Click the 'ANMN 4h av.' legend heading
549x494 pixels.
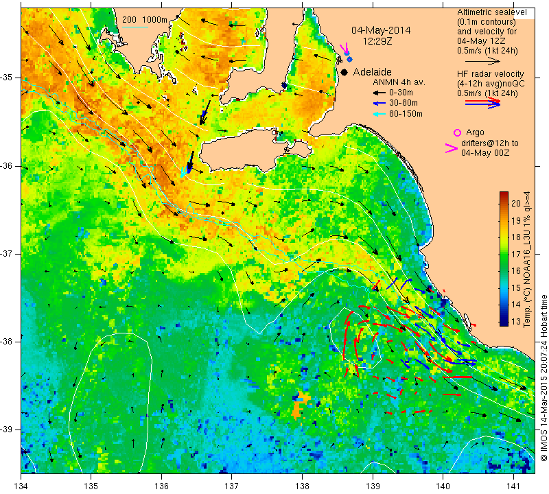[x=399, y=82]
